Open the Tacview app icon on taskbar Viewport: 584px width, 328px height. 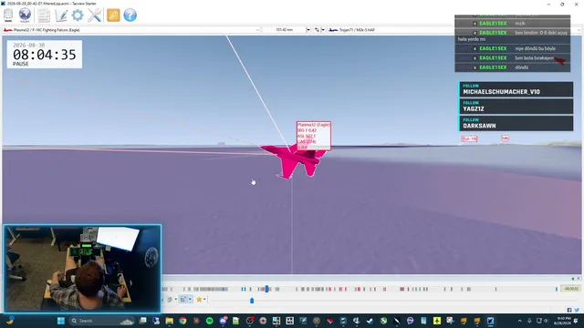pos(490,321)
